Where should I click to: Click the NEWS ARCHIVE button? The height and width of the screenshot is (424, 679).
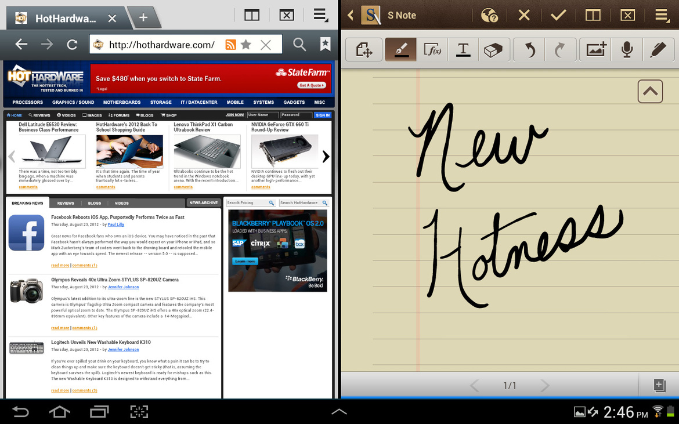204,202
